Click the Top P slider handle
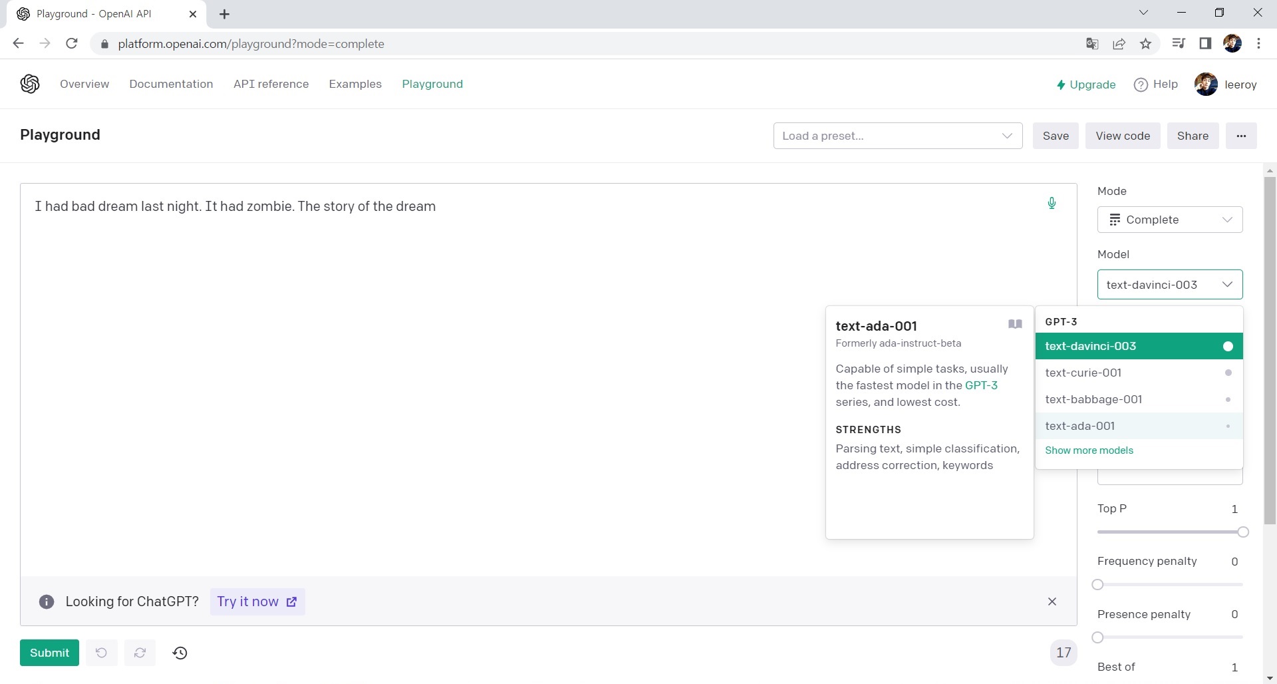 coord(1243,532)
